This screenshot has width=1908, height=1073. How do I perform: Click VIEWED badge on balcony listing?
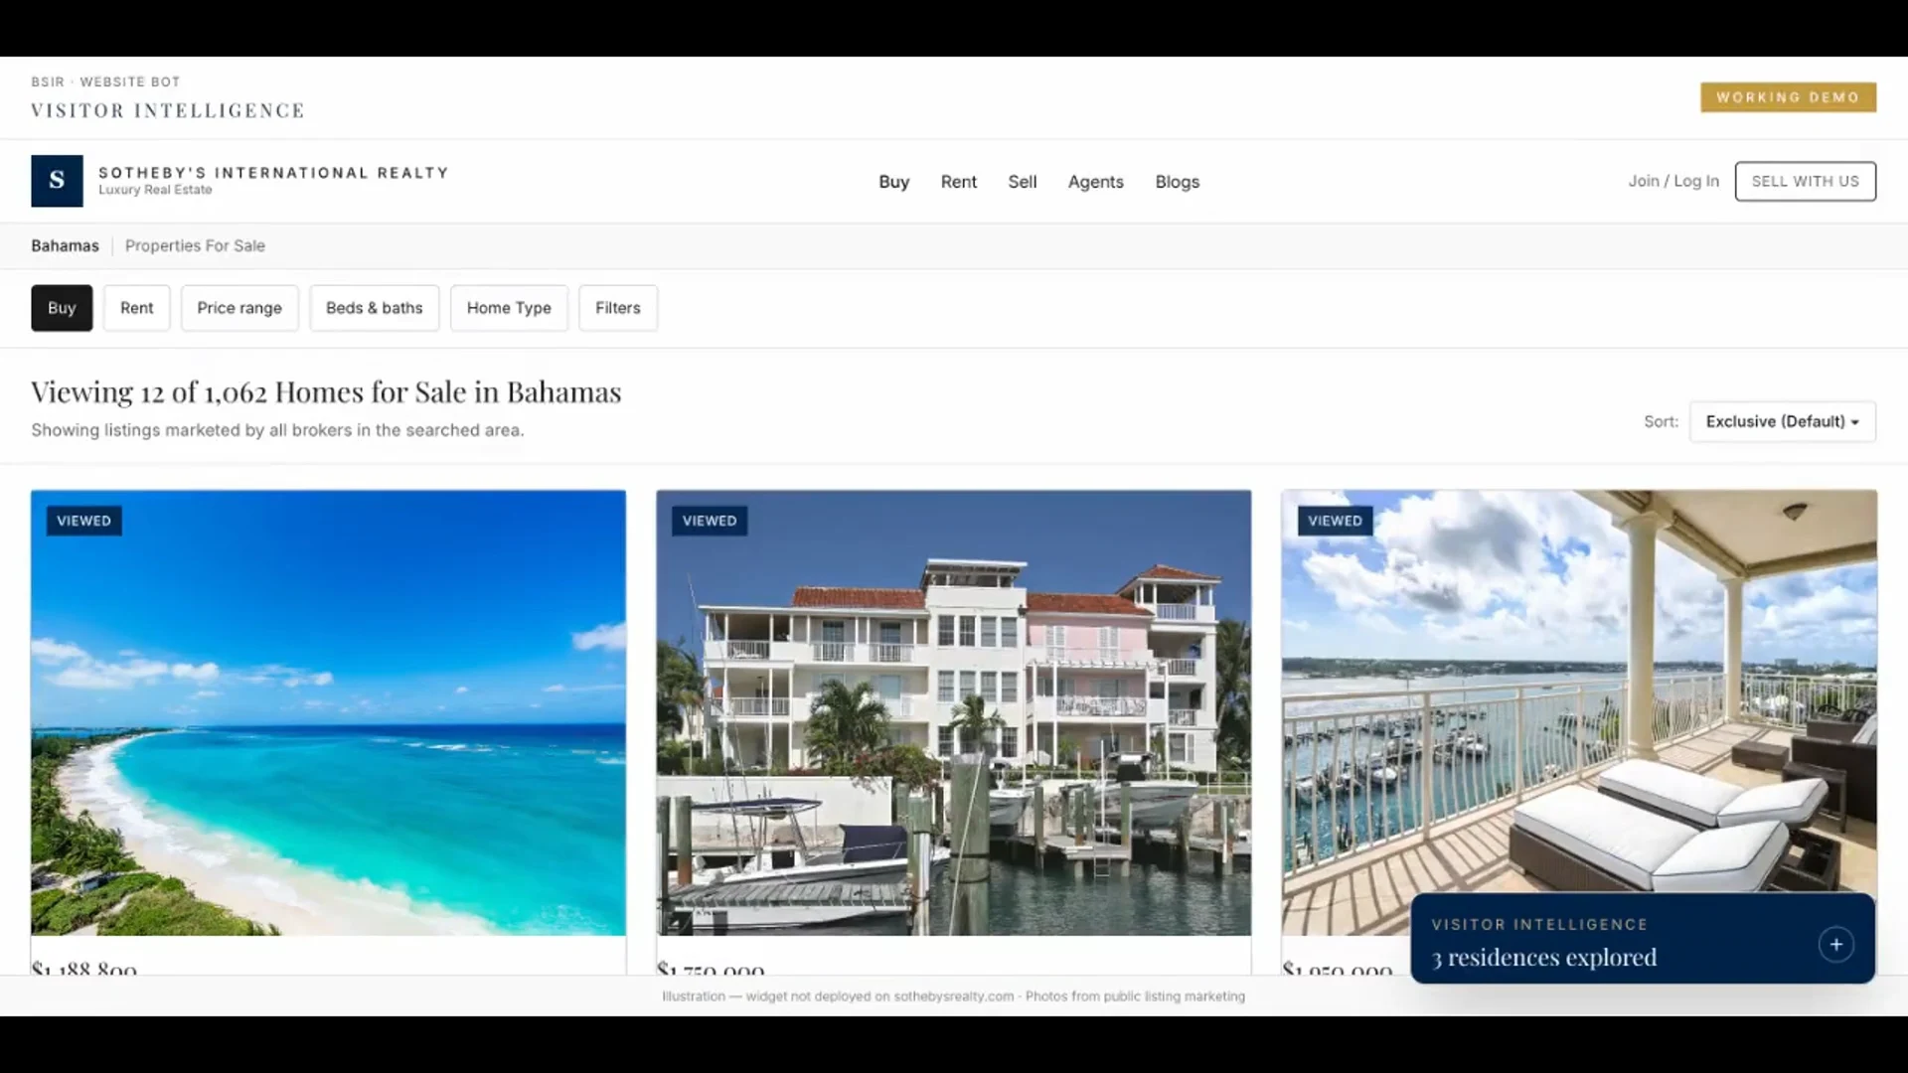pyautogui.click(x=1335, y=521)
